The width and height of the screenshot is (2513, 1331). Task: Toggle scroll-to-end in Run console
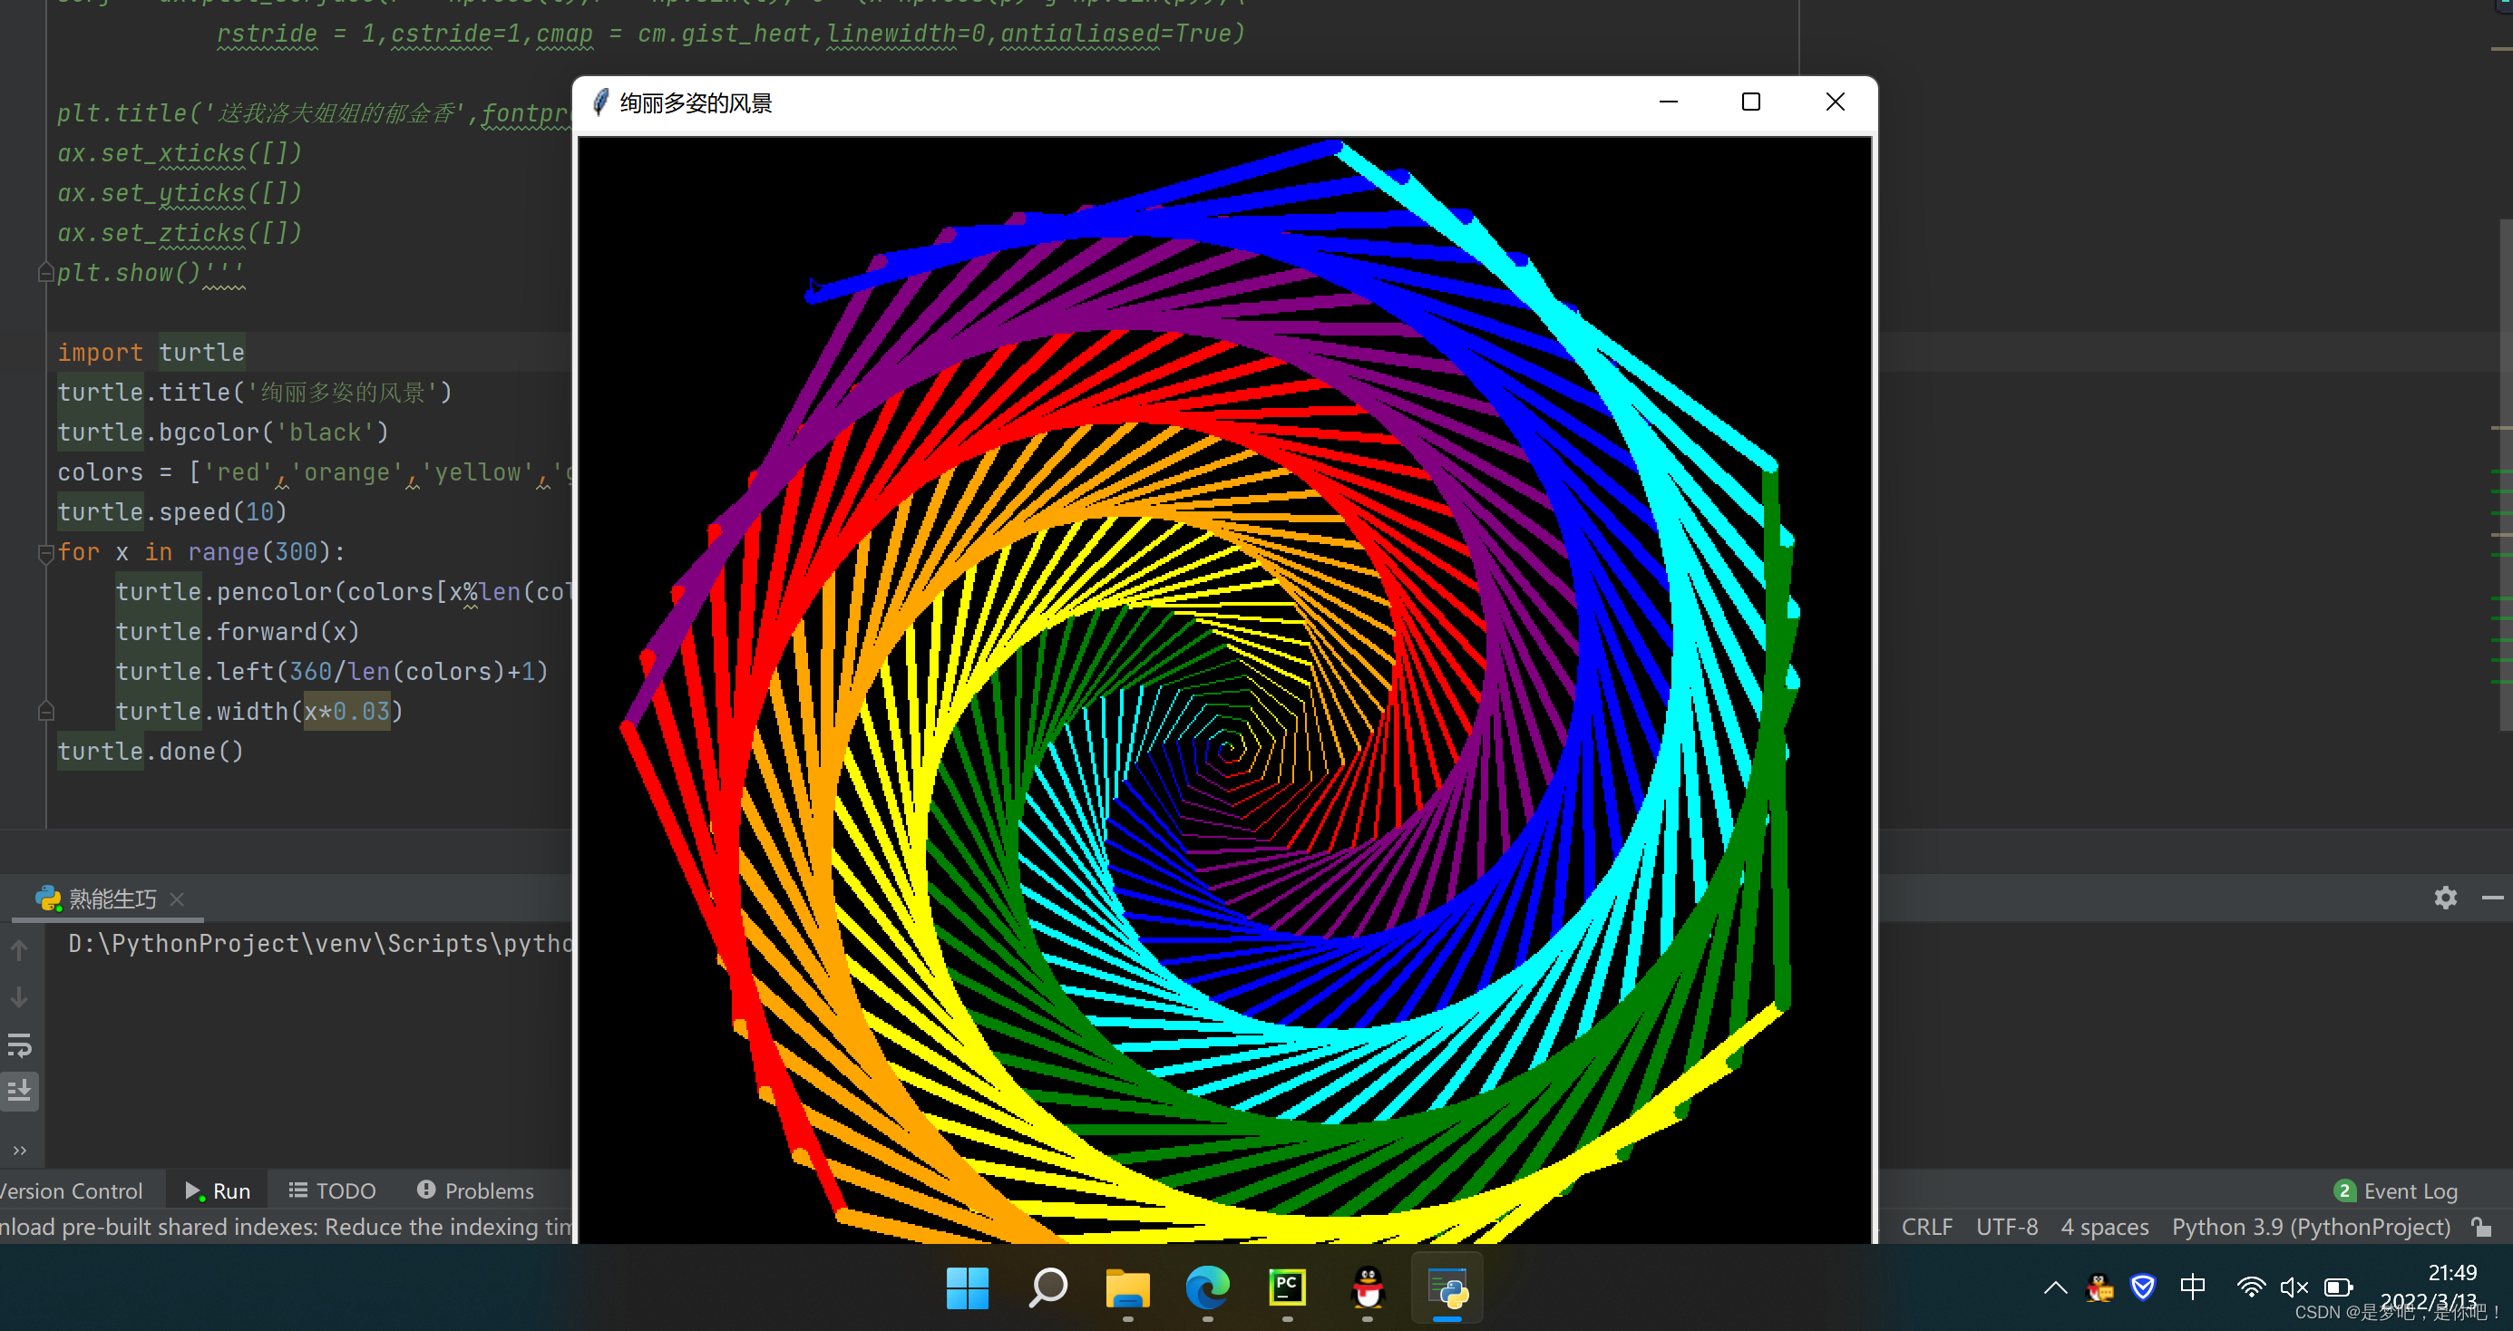coord(20,1090)
